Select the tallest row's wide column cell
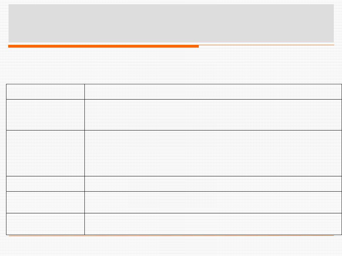342x256 pixels. click(x=213, y=153)
